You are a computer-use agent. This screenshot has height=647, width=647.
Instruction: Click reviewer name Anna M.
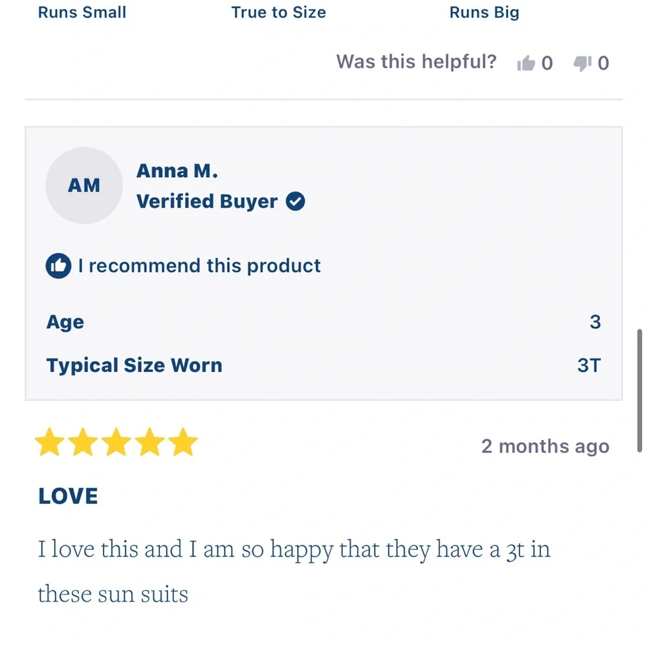pos(177,171)
